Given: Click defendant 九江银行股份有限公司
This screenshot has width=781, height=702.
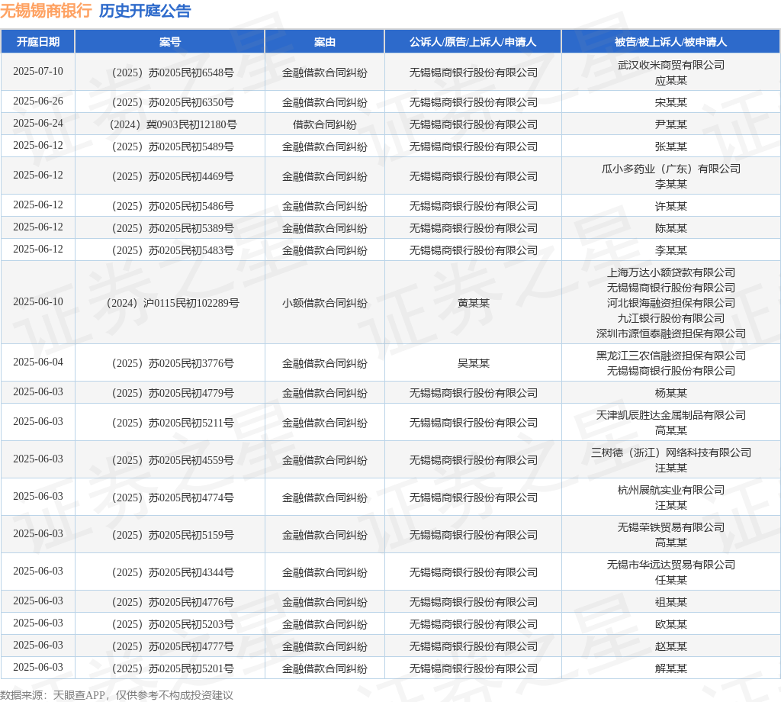Looking at the screenshot, I should [x=671, y=318].
